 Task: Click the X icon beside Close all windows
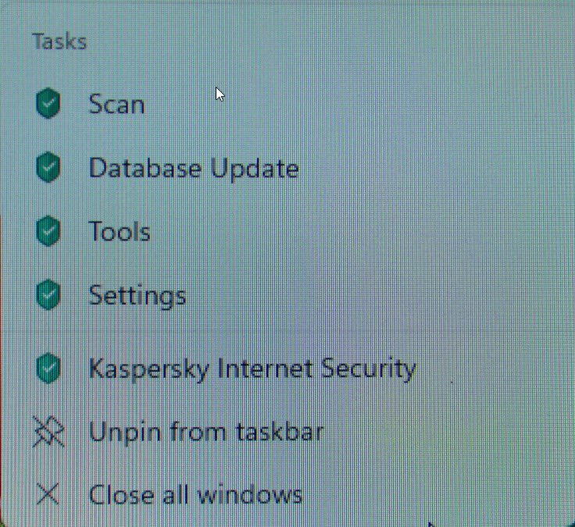pos(48,494)
